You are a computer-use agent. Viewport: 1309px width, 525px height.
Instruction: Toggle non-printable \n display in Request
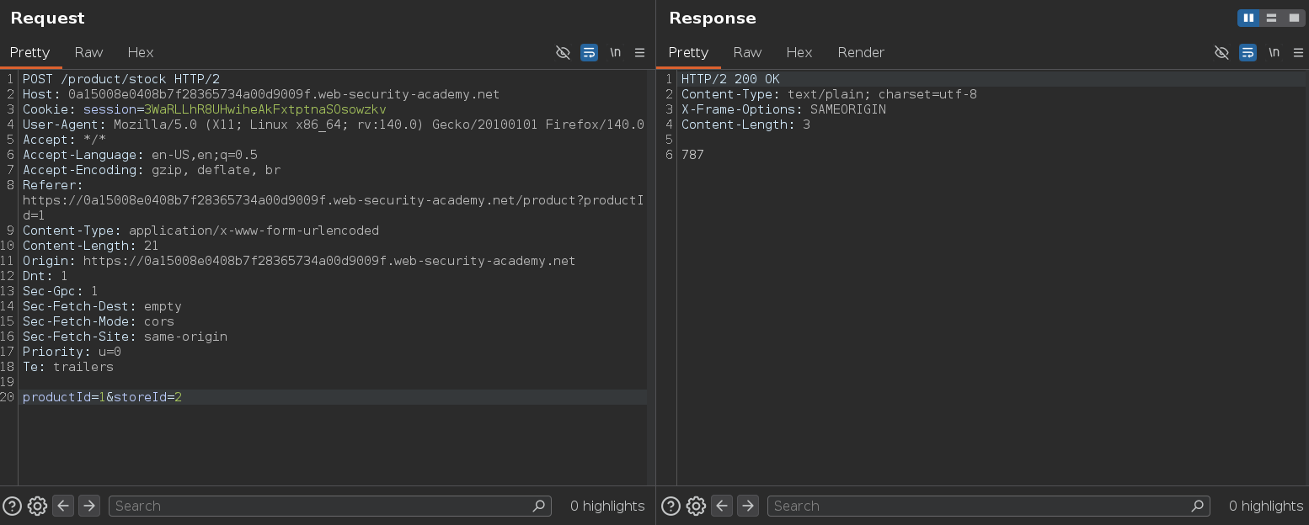tap(616, 52)
